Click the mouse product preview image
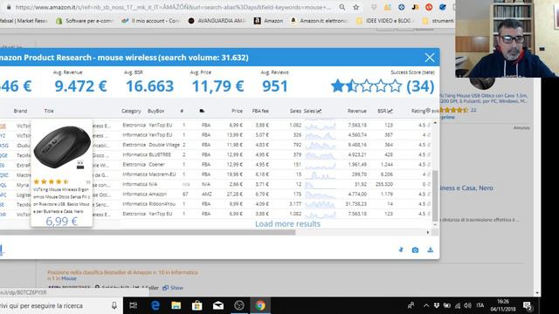This screenshot has width=559, height=314. tap(62, 147)
